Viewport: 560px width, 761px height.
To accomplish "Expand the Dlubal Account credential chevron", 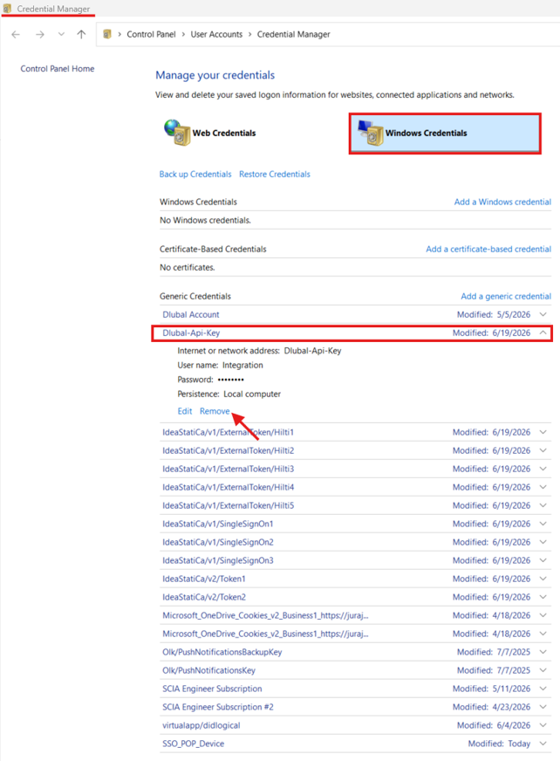I will coord(543,314).
